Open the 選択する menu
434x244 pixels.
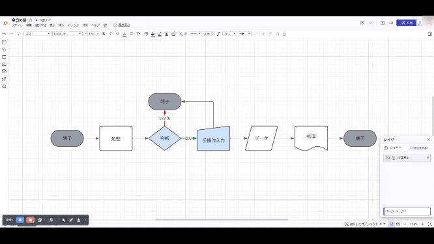click(x=40, y=25)
